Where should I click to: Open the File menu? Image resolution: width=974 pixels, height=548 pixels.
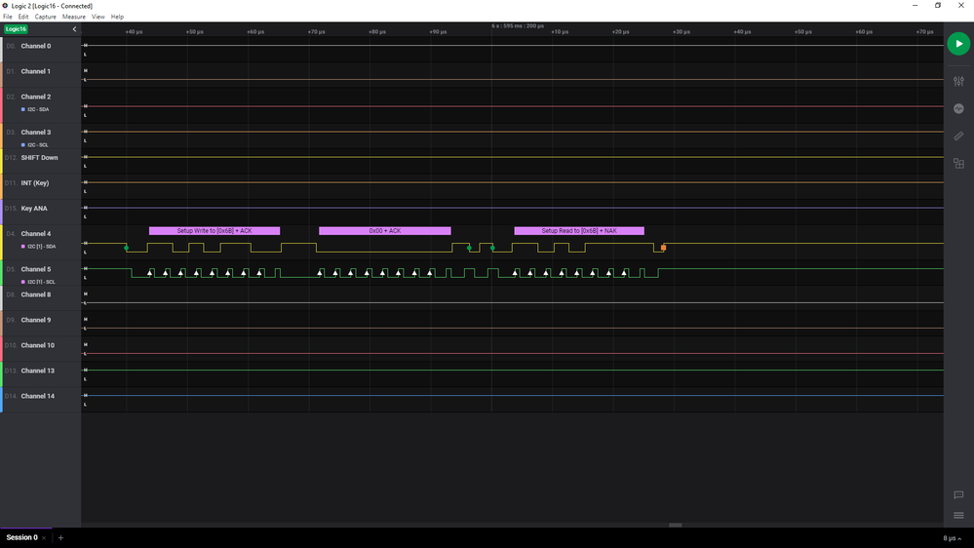pos(8,17)
